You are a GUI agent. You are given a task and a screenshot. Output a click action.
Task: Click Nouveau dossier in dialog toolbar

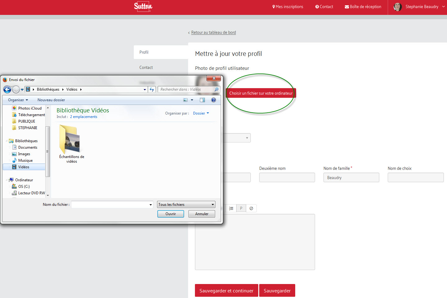click(x=51, y=100)
